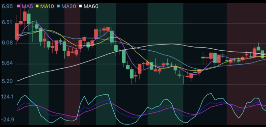Click the 5.20 price axis label

tap(7, 81)
